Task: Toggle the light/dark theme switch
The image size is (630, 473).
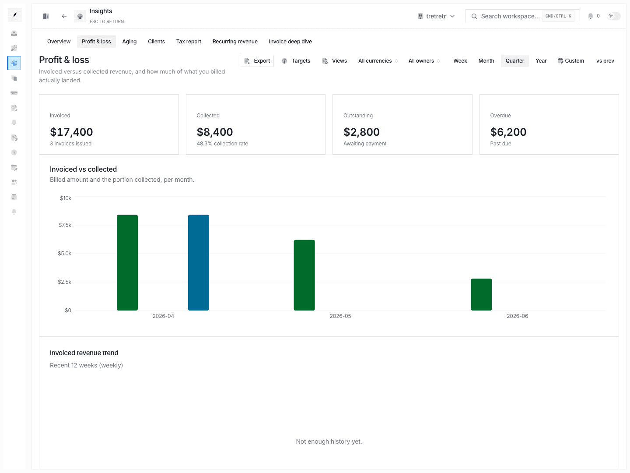Action: click(614, 16)
